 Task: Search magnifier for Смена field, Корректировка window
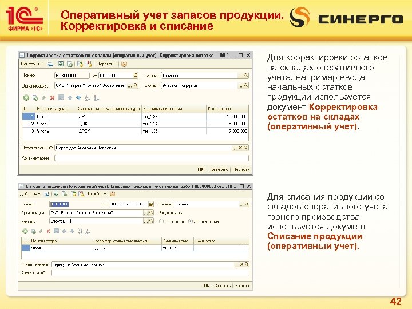(x=246, y=76)
